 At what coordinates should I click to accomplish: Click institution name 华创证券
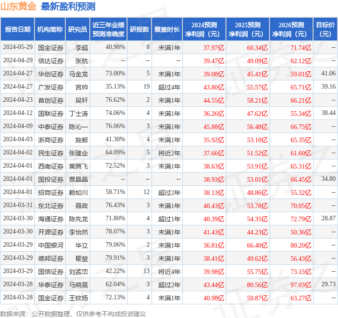click(x=51, y=74)
